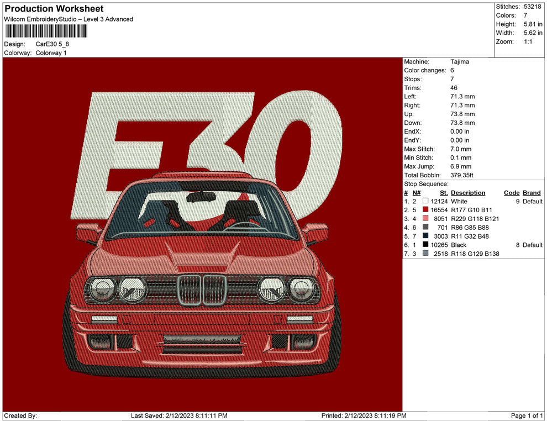Click the stitch count 12124 for White
Image resolution: width=547 pixels, height=421 pixels.
[439, 201]
